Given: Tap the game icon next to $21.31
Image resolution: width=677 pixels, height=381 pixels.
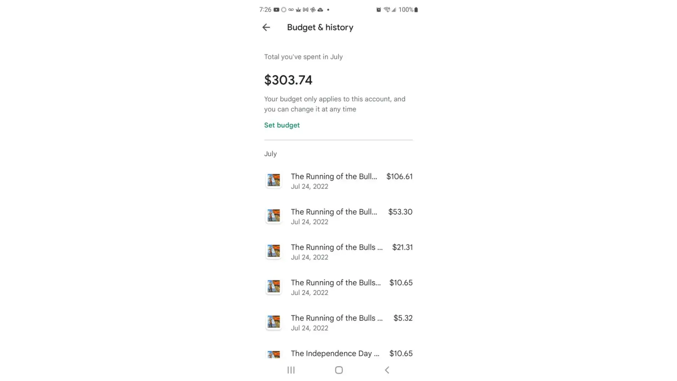Looking at the screenshot, I should [273, 251].
